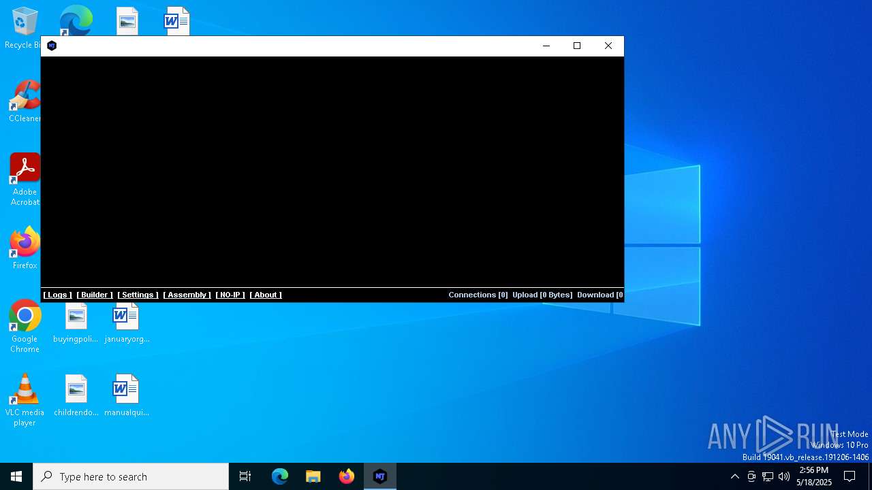872x490 pixels.
Task: Launch Firefox from the taskbar
Action: (x=347, y=476)
